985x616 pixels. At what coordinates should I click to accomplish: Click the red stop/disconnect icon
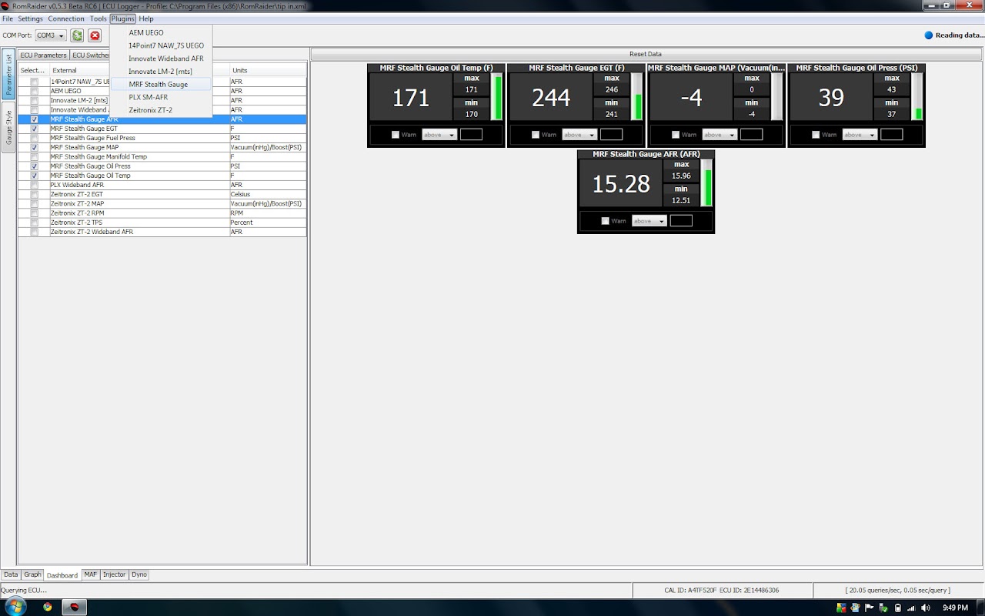[x=95, y=35]
